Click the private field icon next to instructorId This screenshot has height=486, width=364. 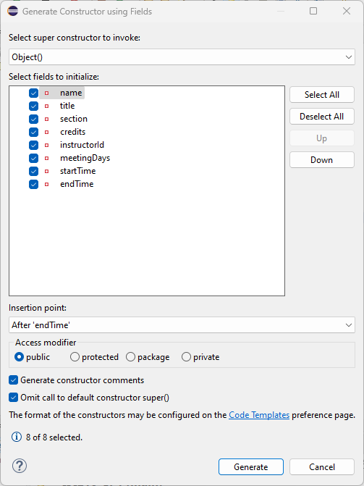(47, 145)
